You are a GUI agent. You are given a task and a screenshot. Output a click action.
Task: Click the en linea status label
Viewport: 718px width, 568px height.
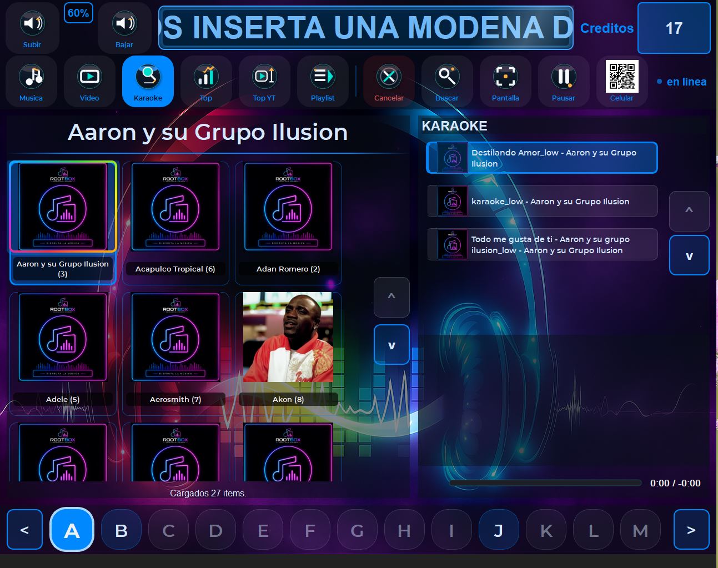[686, 82]
